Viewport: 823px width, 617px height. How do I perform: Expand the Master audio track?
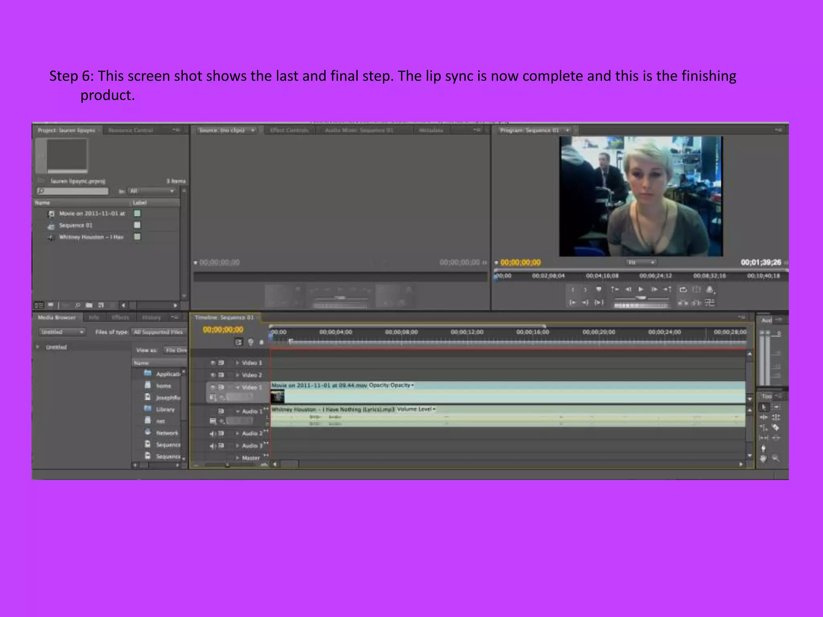point(237,458)
